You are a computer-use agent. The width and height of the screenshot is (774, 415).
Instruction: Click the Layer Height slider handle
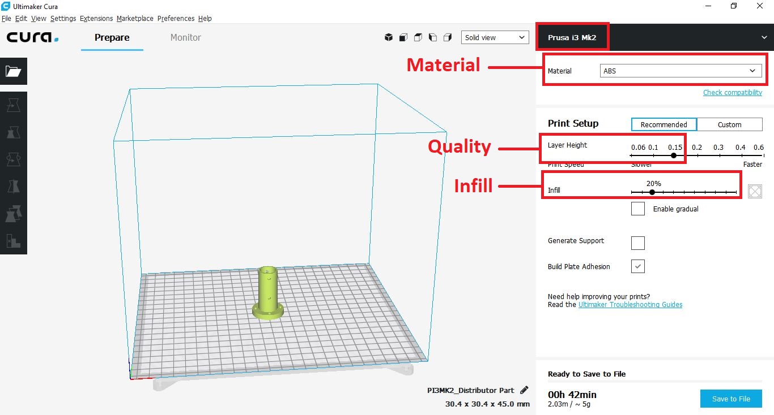[674, 155]
